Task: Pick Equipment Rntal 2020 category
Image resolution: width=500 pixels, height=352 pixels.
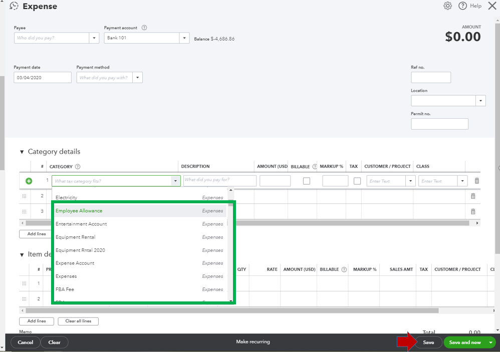Action: (x=140, y=250)
